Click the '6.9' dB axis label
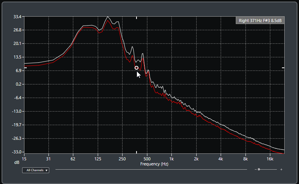The image size is (299, 184). pos(18,71)
